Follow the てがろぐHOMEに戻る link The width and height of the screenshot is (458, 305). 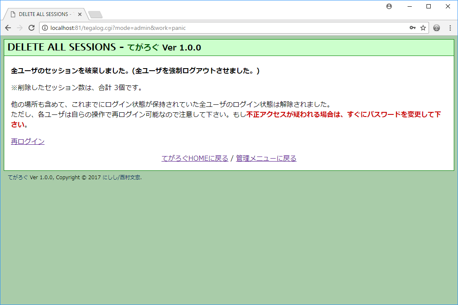click(195, 158)
